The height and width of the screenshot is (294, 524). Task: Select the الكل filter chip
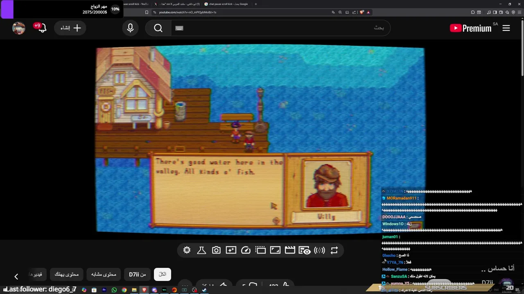coord(163,274)
